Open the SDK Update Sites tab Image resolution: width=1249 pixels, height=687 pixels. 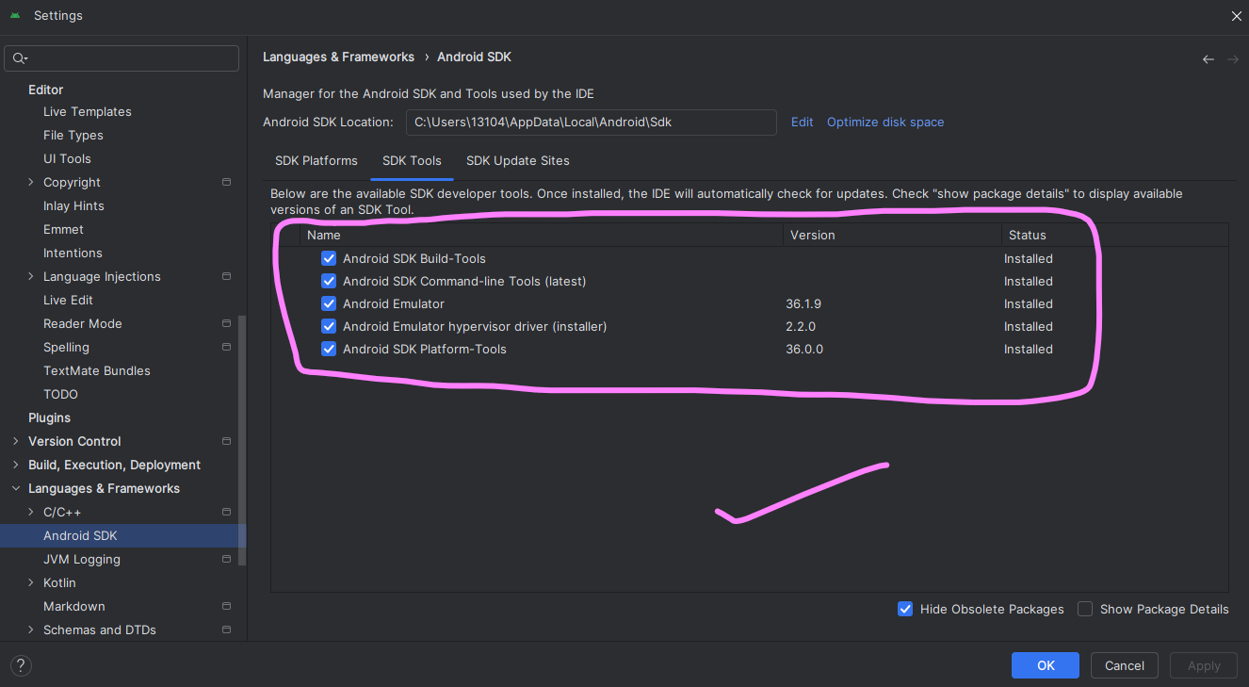point(518,160)
